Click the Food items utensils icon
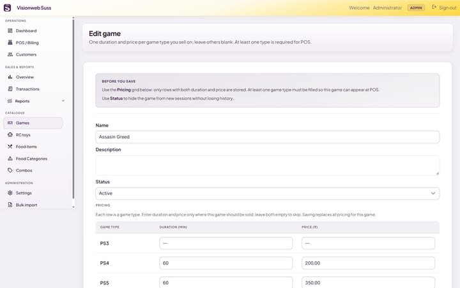The image size is (460, 288). click(10, 147)
